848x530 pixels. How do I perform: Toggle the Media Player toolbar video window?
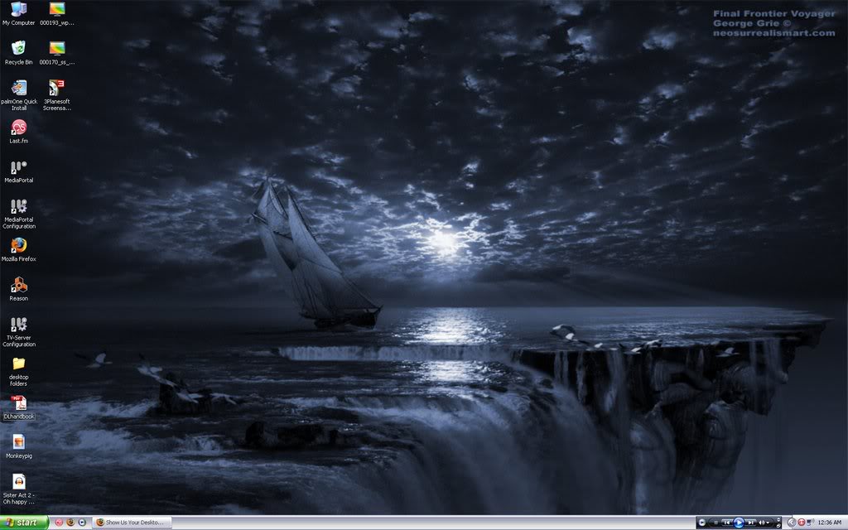(x=778, y=519)
